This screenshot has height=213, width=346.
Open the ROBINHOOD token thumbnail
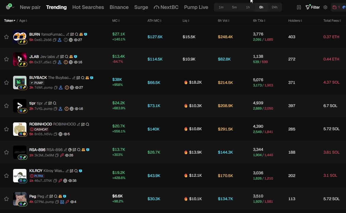[20, 129]
